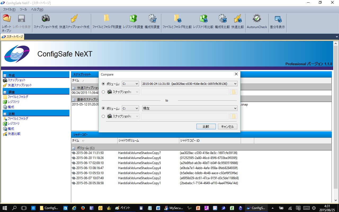Open the shadow copy date dropdown
339x212 pixels.
click(189, 84)
